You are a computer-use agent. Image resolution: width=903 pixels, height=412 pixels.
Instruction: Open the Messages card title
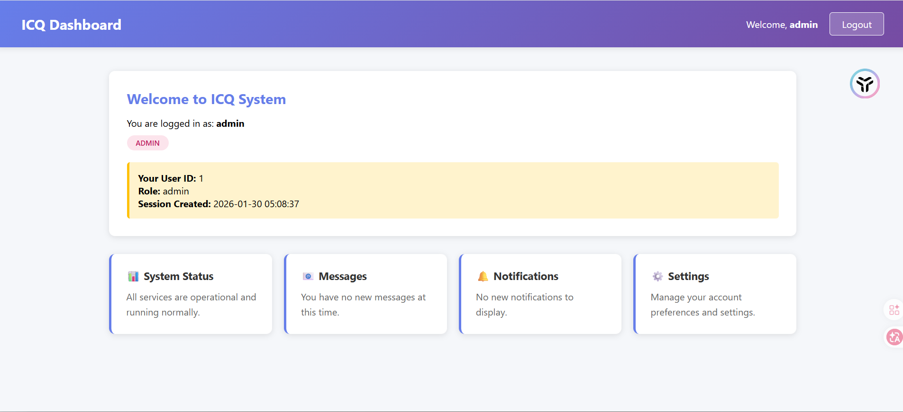342,276
